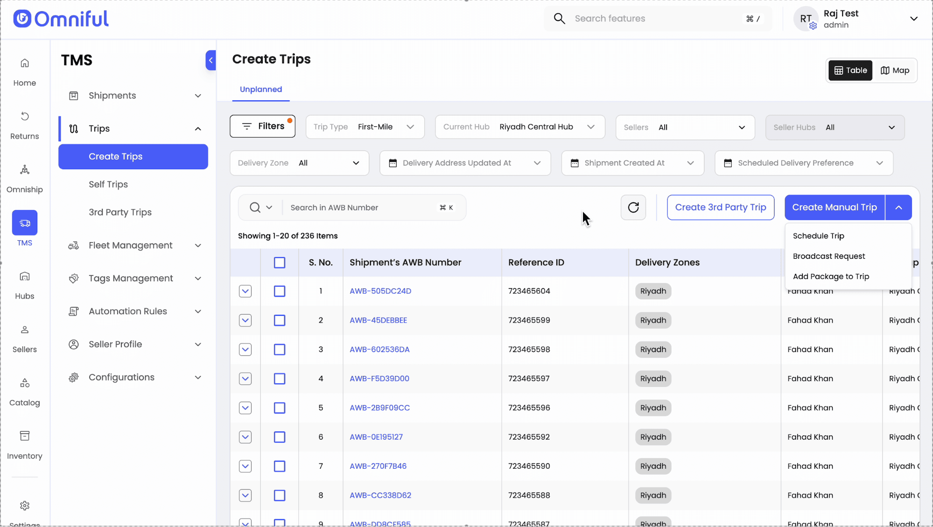
Task: Focus the Search in AWB Number field
Action: coord(359,208)
